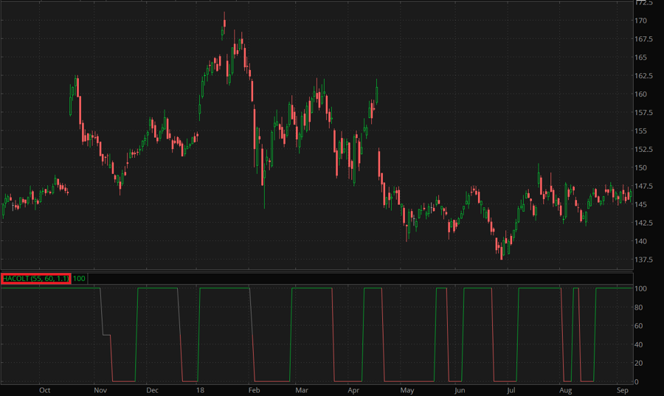Viewport: 664px width, 396px height.
Task: Click the green HACOLT value 100 readout
Action: coord(80,279)
